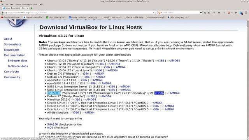The image size is (249, 140).
Task: Open End-user docs sidebar link
Action: point(18,61)
